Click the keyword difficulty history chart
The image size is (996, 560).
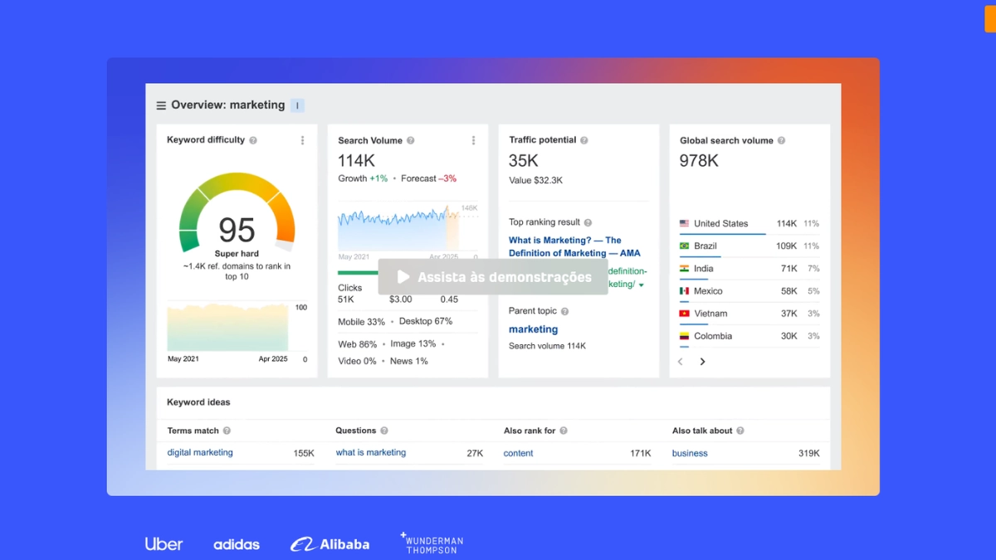(227, 327)
